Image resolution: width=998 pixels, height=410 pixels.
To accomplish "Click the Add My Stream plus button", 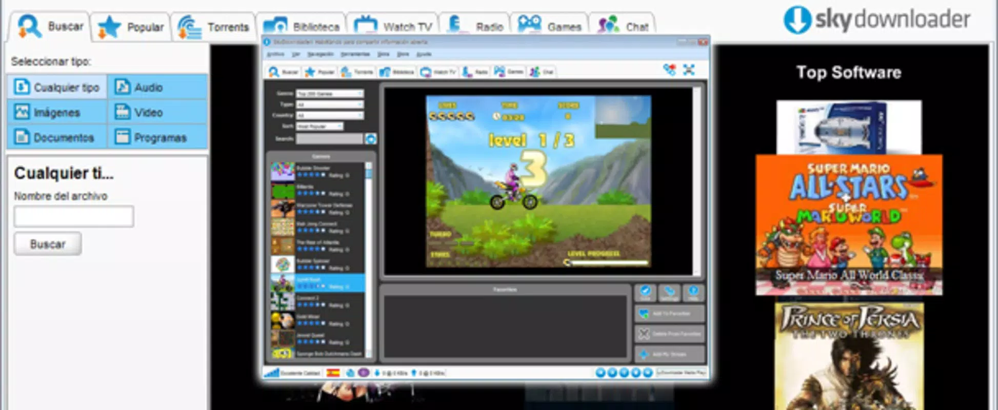I will [669, 354].
